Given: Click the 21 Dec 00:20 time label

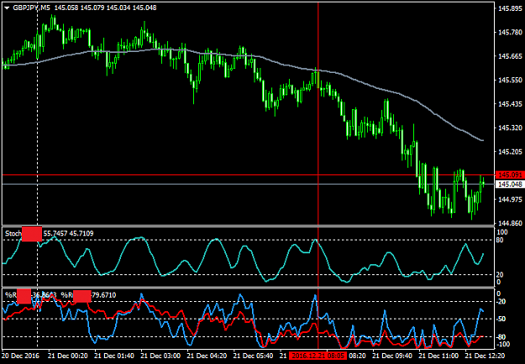Looking at the screenshot, I should pos(68,356).
